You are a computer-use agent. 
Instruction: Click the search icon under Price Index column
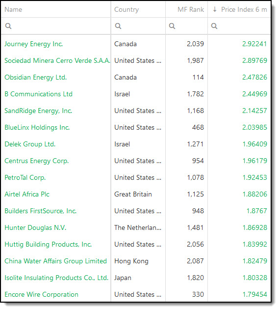click(214, 26)
